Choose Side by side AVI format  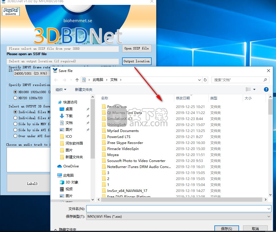[x=15, y=130]
